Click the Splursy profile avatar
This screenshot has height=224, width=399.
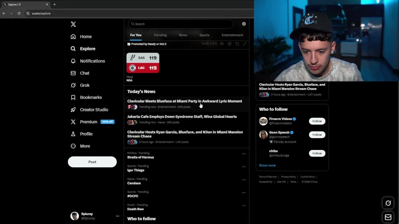pyautogui.click(x=75, y=216)
